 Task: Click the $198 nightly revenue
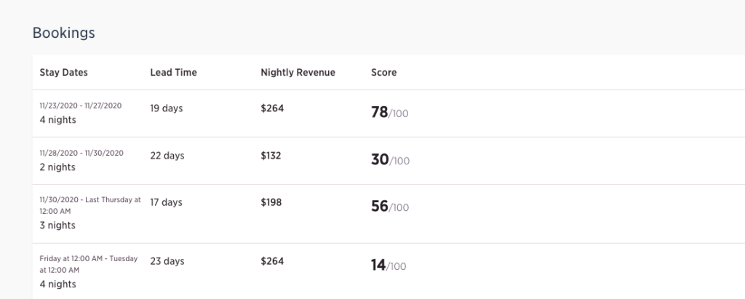(x=271, y=202)
